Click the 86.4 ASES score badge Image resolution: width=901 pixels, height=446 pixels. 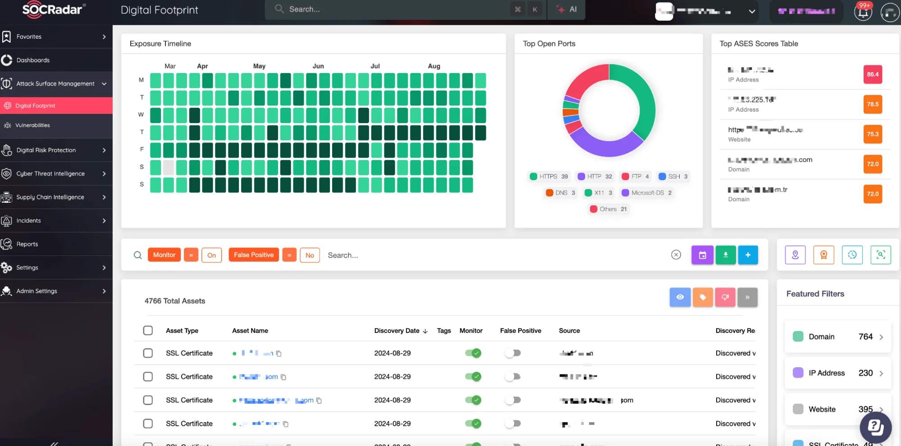[873, 74]
